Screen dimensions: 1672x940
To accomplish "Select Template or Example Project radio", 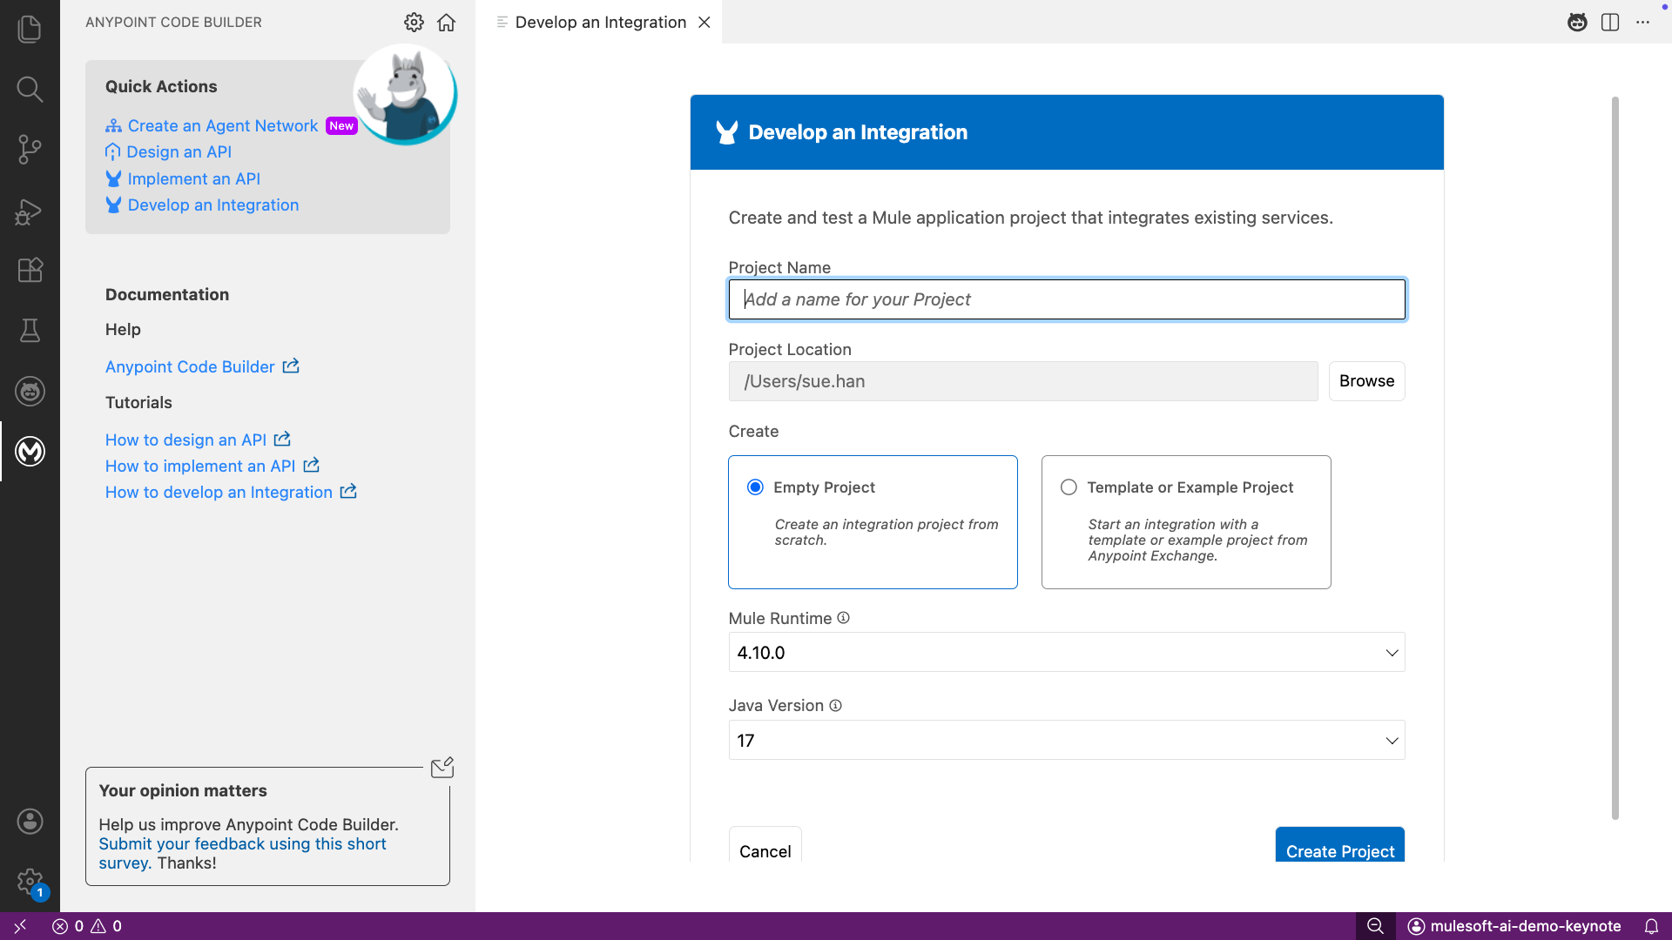I will click(1069, 487).
